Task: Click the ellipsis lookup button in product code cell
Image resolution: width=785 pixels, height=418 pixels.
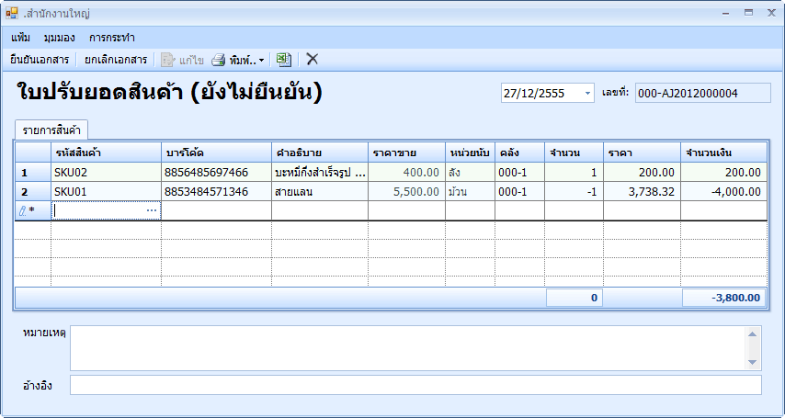Action: 152,210
